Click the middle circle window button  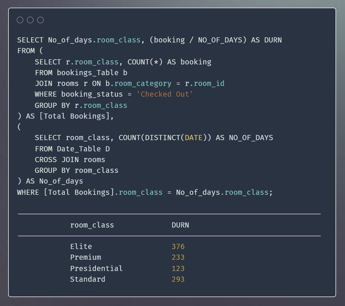(x=30, y=20)
